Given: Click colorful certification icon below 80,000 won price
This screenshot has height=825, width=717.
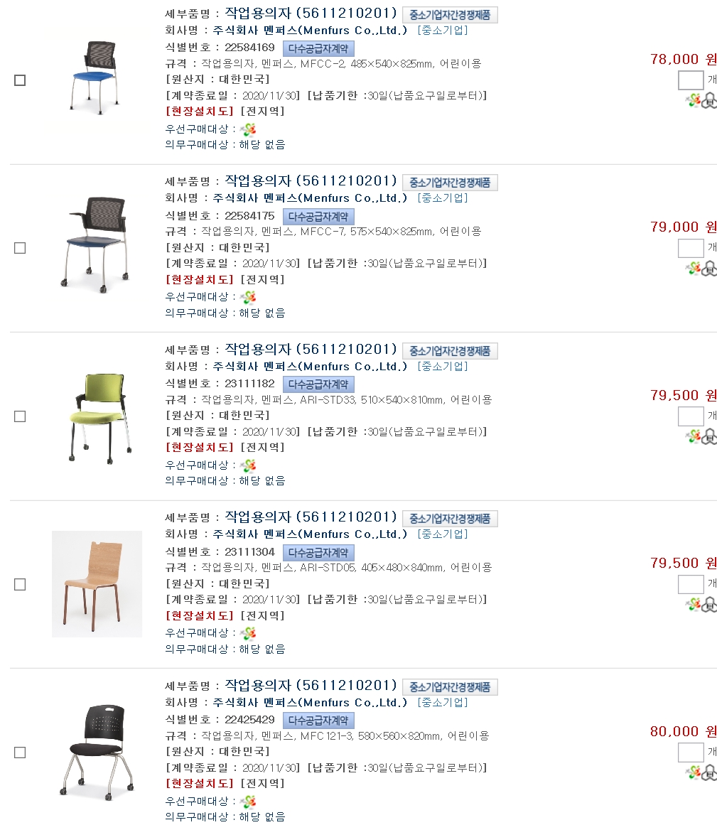Looking at the screenshot, I should tap(693, 772).
